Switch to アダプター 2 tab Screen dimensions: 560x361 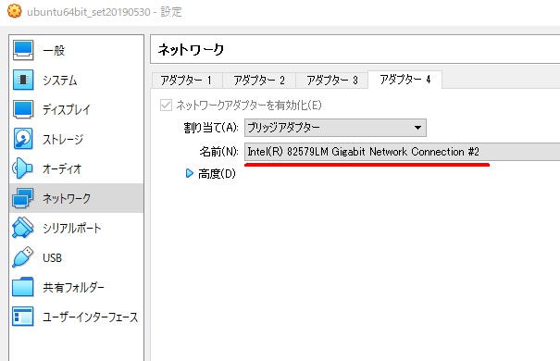point(259,80)
